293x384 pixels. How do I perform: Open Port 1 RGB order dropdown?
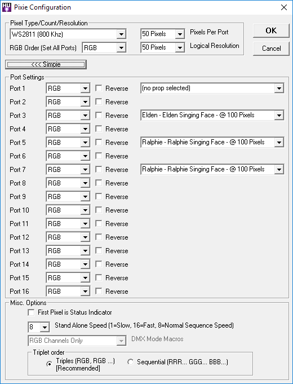click(x=68, y=88)
